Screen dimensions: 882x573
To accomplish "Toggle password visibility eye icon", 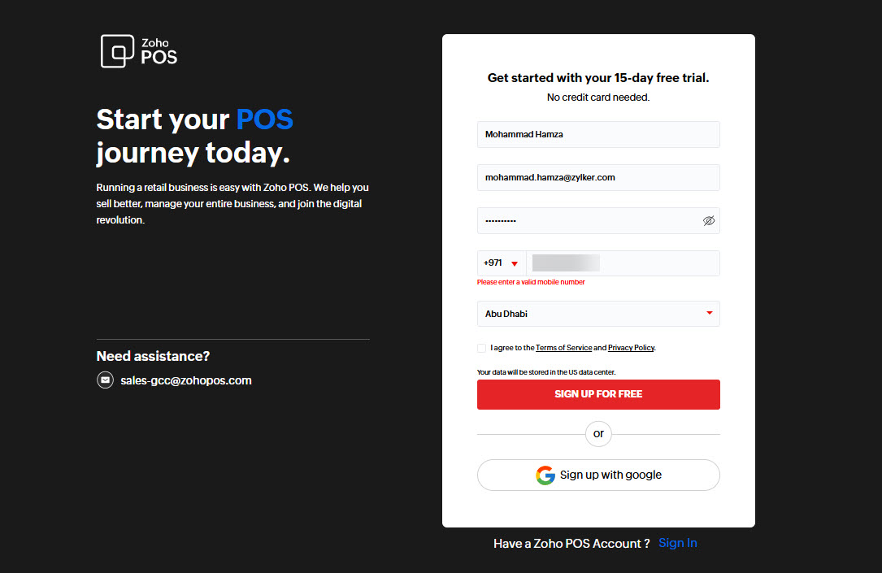I will pyautogui.click(x=709, y=221).
